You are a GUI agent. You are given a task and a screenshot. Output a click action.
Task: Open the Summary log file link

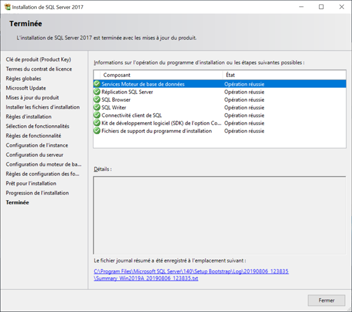pyautogui.click(x=146, y=278)
